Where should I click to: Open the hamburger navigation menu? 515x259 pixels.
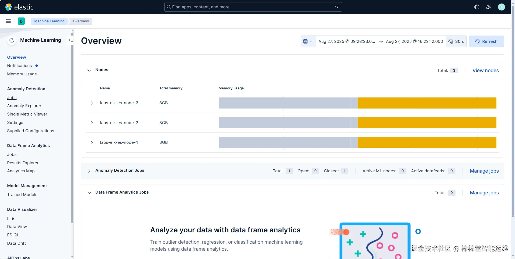(8, 21)
